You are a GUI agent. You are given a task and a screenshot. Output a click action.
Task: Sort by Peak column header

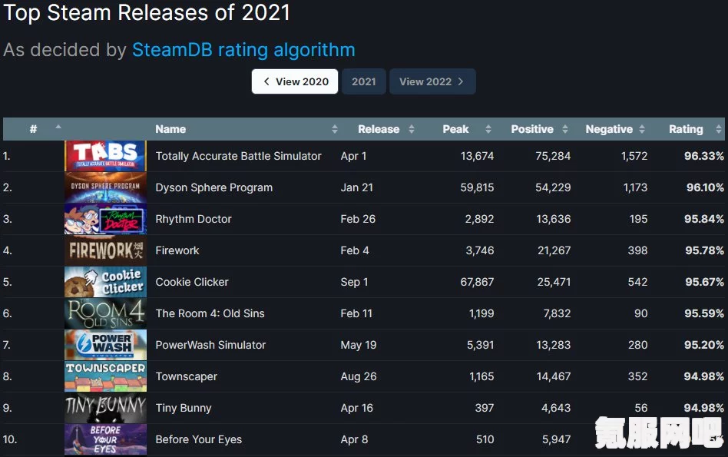455,128
